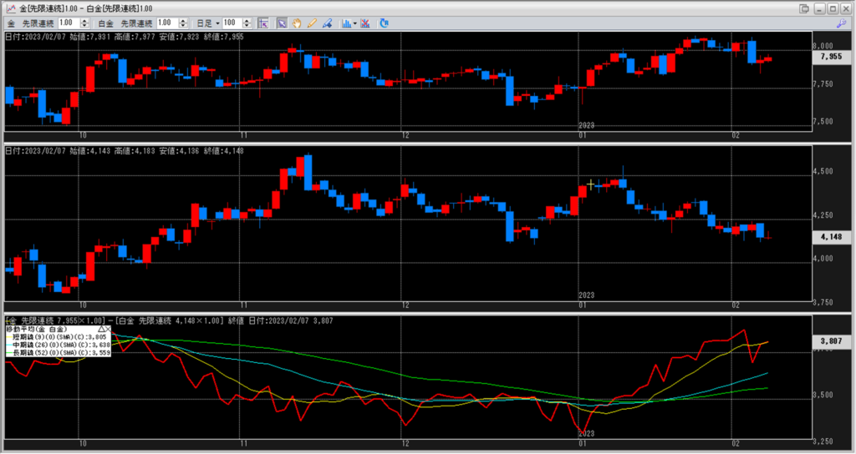
Task: Expand the indicator chart icon dropdown arrow
Action: [355, 23]
